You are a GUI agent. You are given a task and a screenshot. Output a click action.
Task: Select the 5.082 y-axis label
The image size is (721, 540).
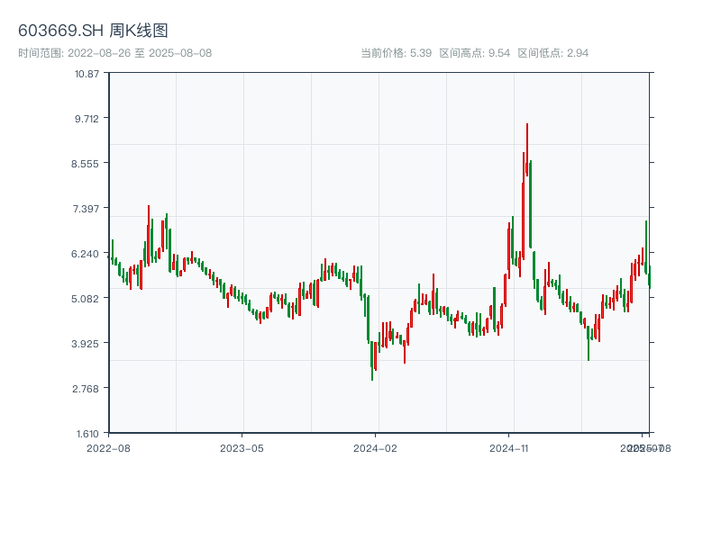click(87, 298)
